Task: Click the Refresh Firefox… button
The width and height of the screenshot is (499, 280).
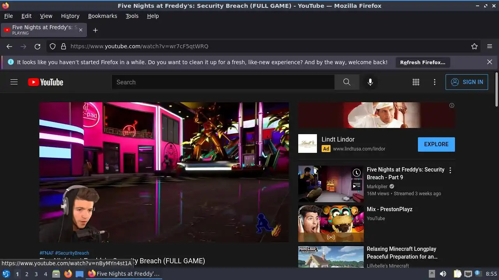Action: [x=423, y=62]
